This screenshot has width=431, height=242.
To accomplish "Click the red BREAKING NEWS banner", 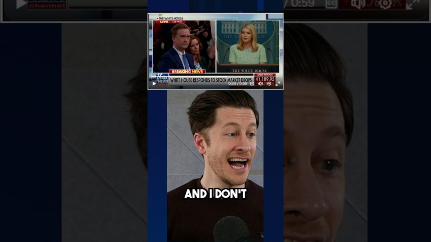I will click(x=187, y=72).
